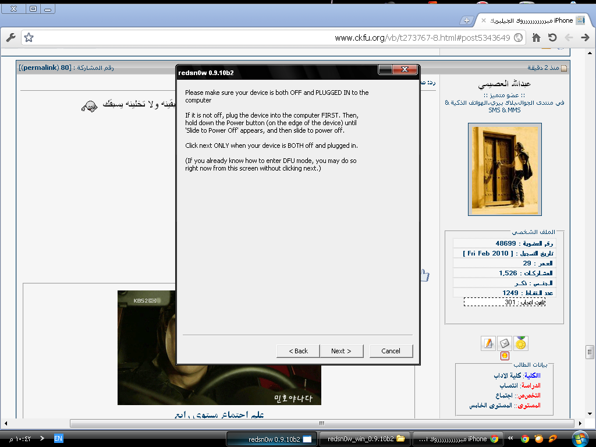Click the smiley emoticon in the post

pos(89,106)
